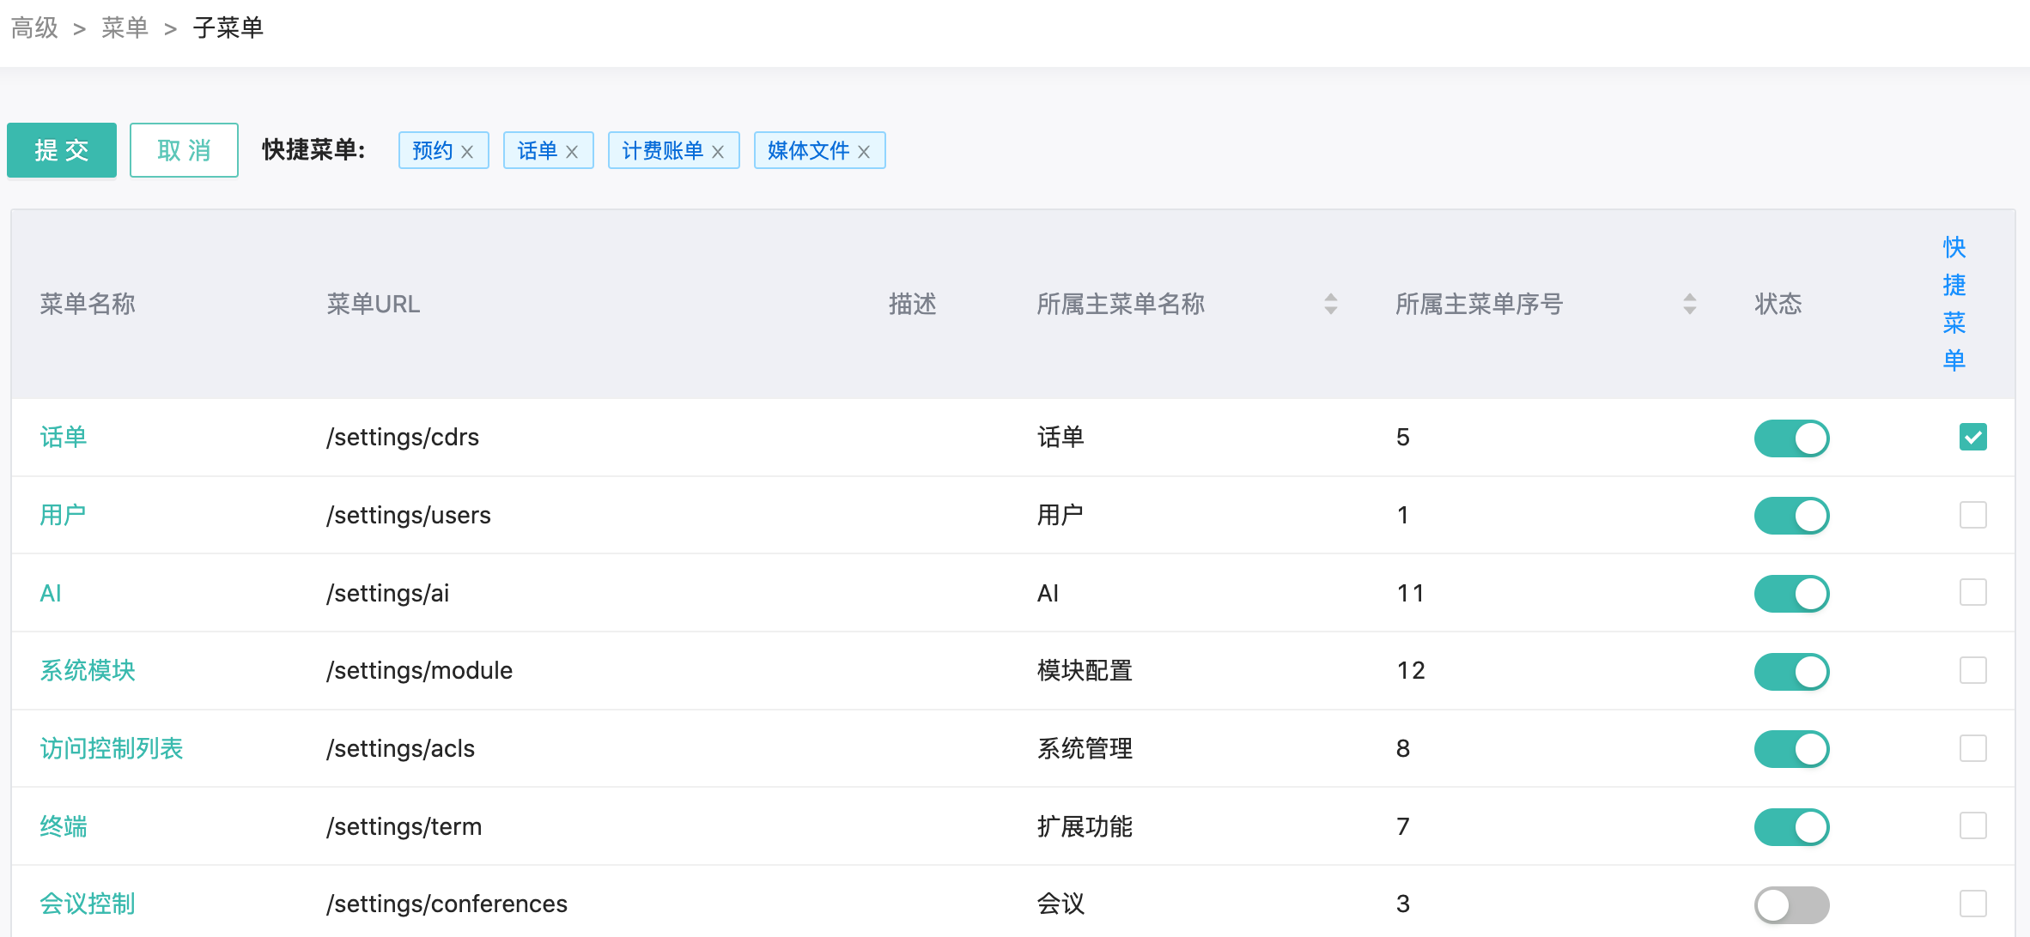This screenshot has height=937, width=2030.
Task: Check quick menu checkbox for 访问控制列表
Action: [x=1972, y=748]
